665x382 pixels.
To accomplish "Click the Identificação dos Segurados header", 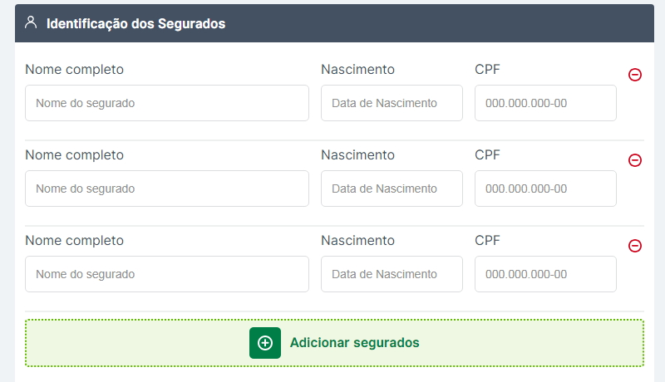I will (136, 24).
